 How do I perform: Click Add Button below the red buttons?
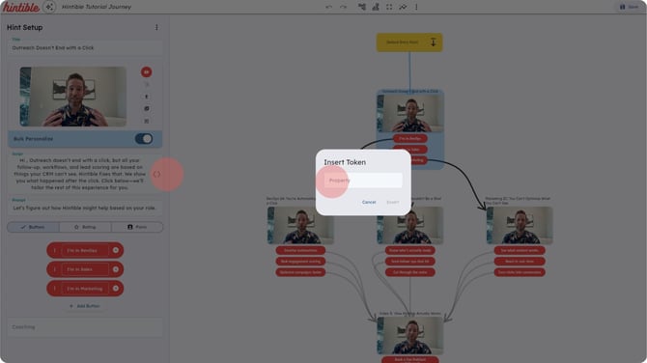pos(85,306)
